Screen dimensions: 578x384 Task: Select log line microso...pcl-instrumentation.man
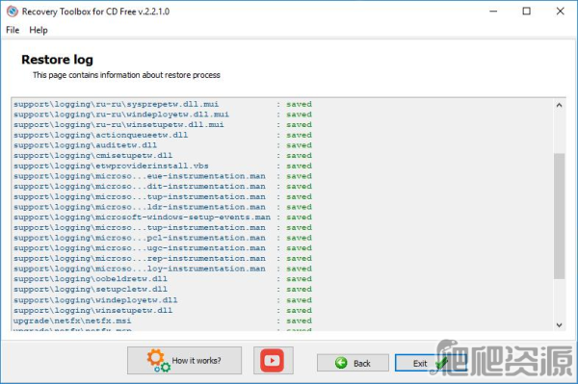(x=163, y=239)
